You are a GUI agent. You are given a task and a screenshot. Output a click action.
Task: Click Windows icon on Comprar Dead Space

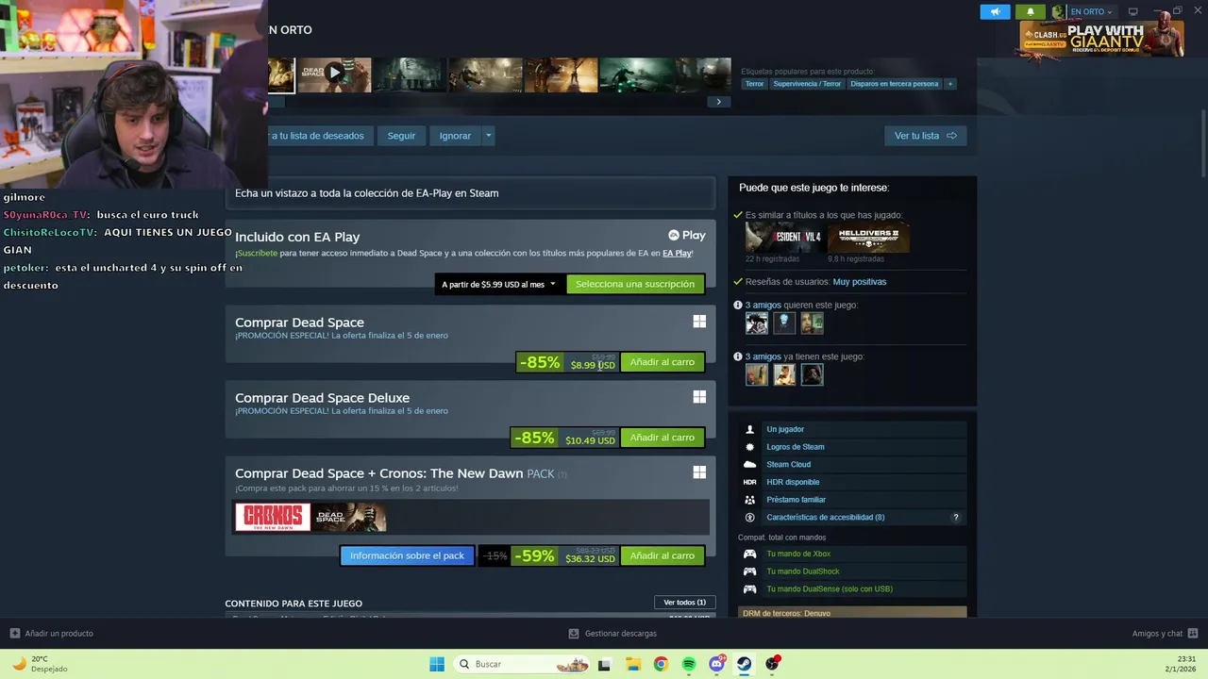click(x=699, y=322)
